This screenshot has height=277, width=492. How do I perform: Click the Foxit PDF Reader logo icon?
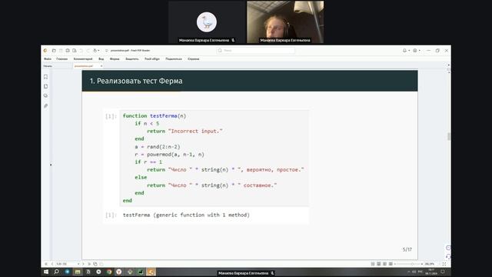(x=45, y=51)
